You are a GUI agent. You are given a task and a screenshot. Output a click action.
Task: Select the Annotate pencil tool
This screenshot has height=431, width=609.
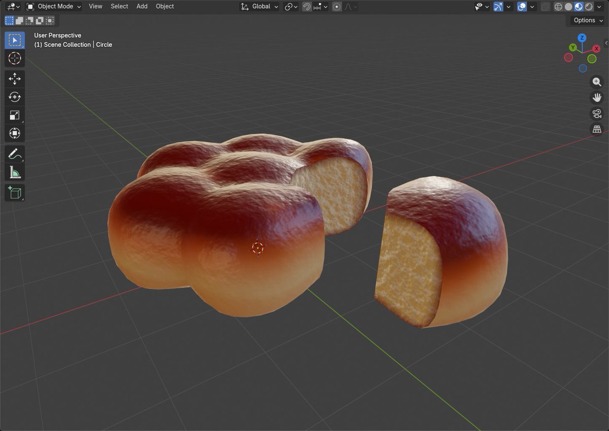15,154
